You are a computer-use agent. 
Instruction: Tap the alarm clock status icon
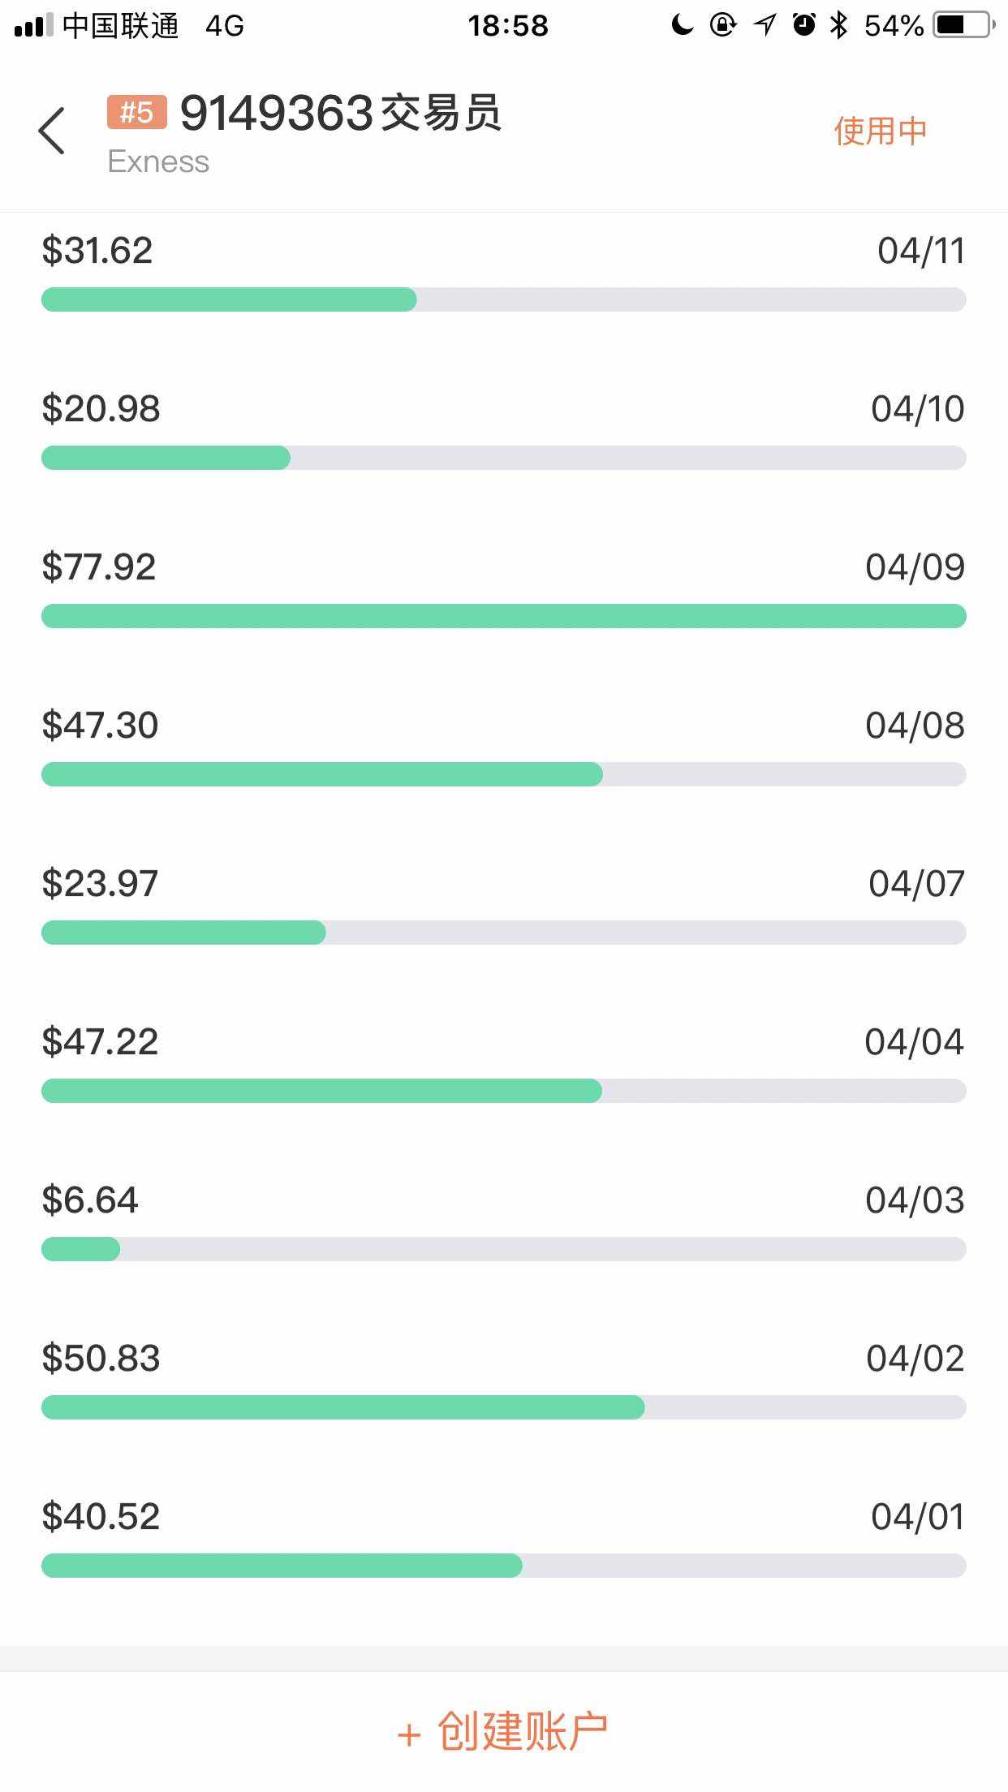[x=803, y=25]
